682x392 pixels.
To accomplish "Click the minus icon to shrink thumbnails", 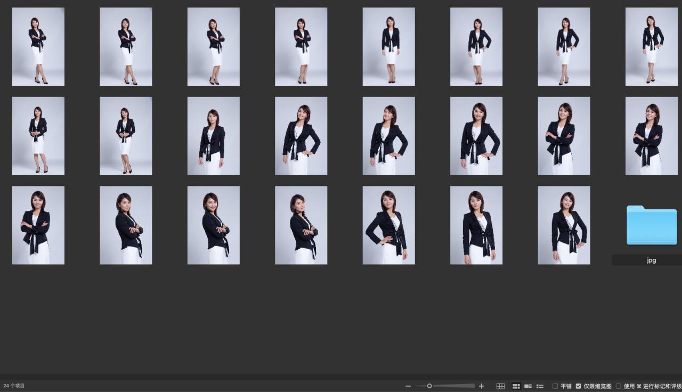I will [x=408, y=386].
